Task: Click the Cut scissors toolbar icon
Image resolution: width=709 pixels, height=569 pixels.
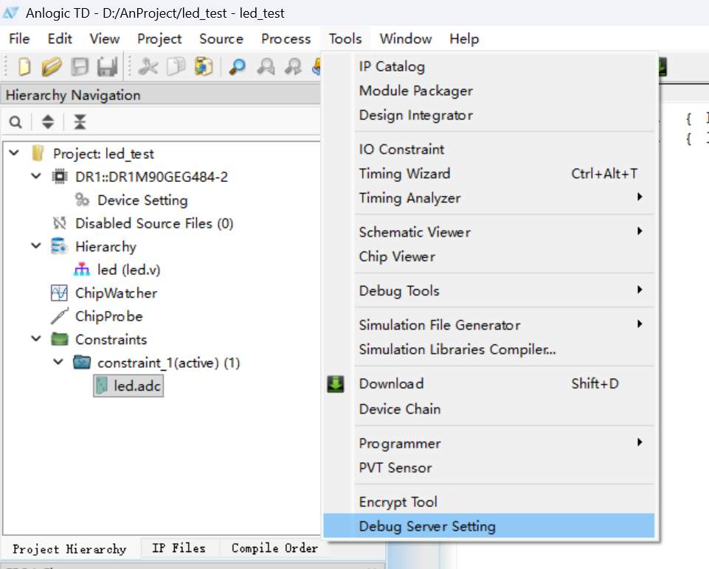Action: point(148,66)
